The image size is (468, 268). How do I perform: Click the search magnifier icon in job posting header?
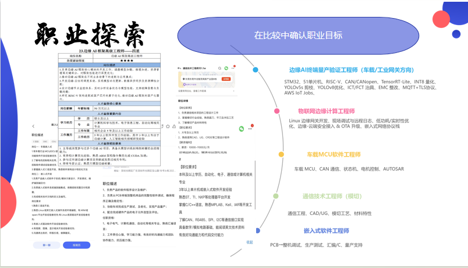pos(219,69)
